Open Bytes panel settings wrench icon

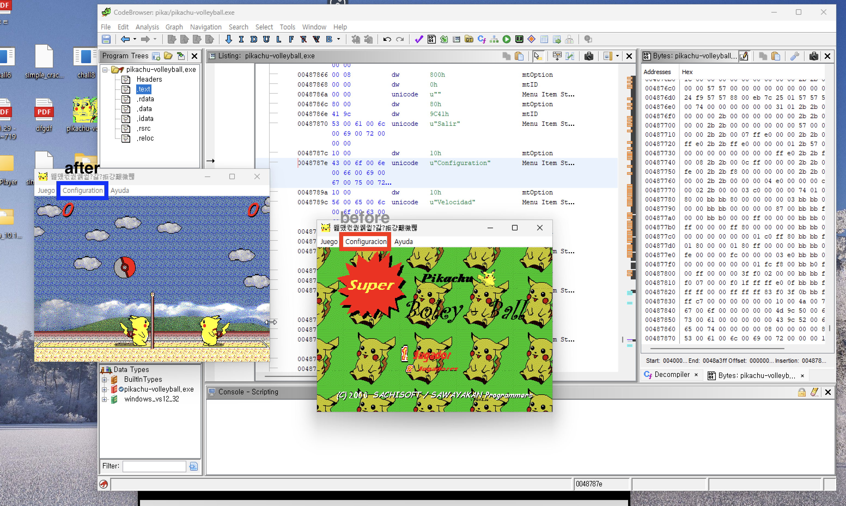coord(795,56)
